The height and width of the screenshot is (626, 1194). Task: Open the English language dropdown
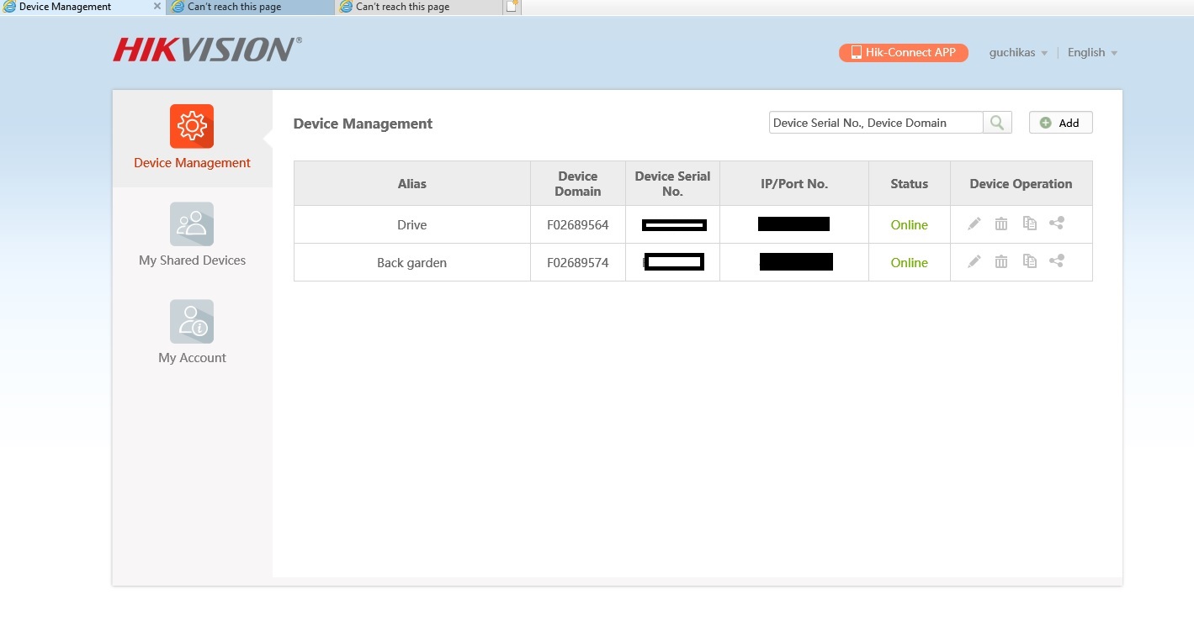click(x=1092, y=52)
